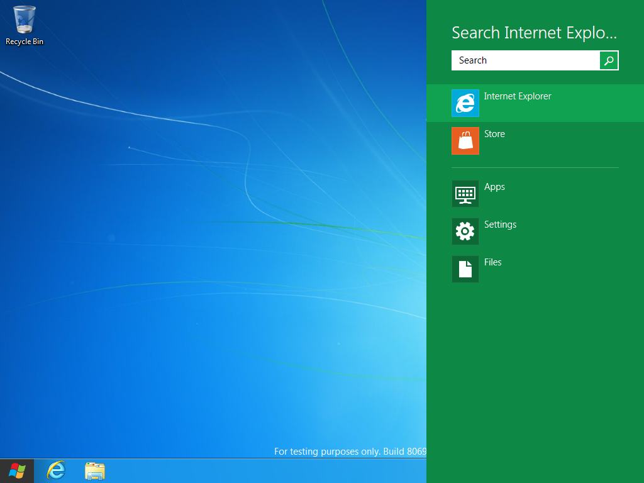Click the Settings gear icon

click(465, 231)
